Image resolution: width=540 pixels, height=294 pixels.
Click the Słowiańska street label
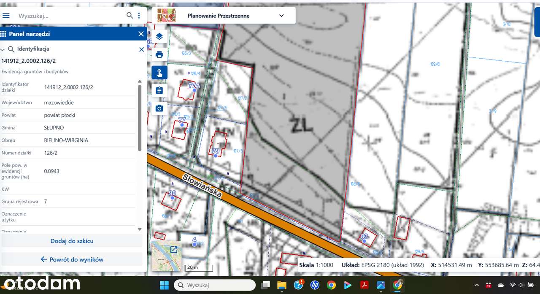click(202, 186)
